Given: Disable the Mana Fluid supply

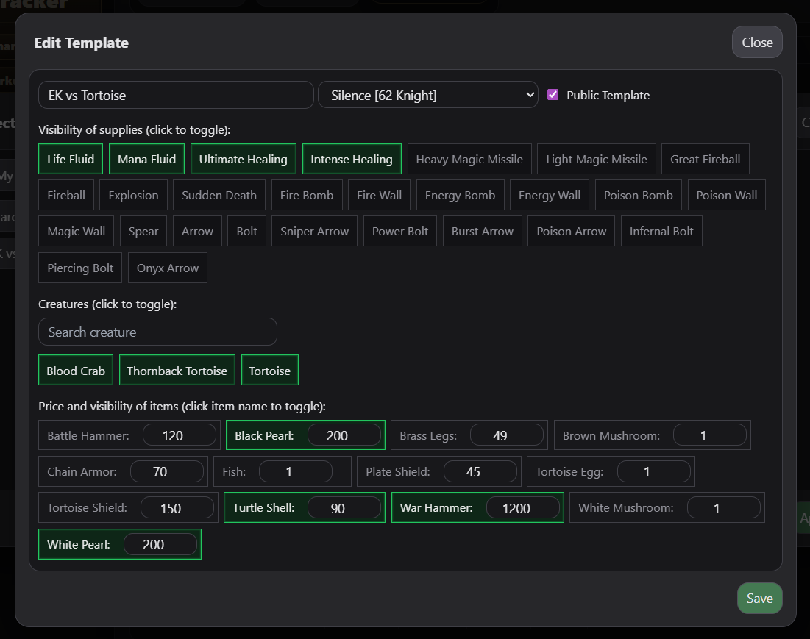Looking at the screenshot, I should tap(146, 159).
